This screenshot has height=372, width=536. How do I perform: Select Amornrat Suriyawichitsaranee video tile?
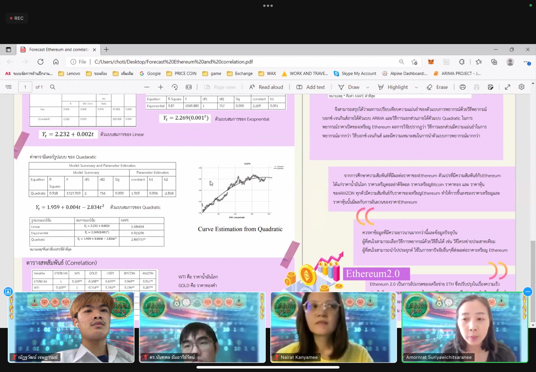tap(465, 327)
